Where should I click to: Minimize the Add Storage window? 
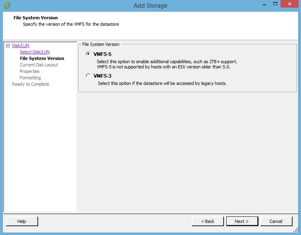(264, 4)
